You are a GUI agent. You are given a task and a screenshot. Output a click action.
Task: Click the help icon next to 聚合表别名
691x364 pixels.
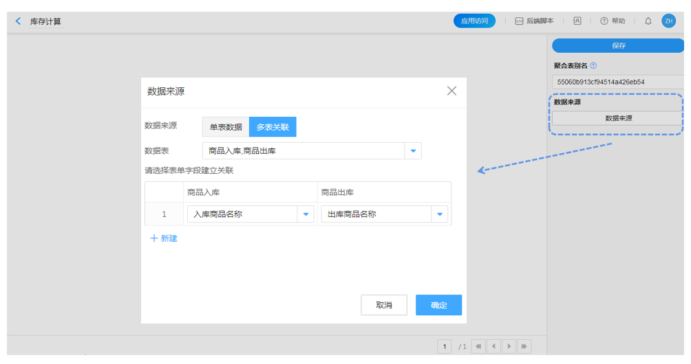pos(593,66)
